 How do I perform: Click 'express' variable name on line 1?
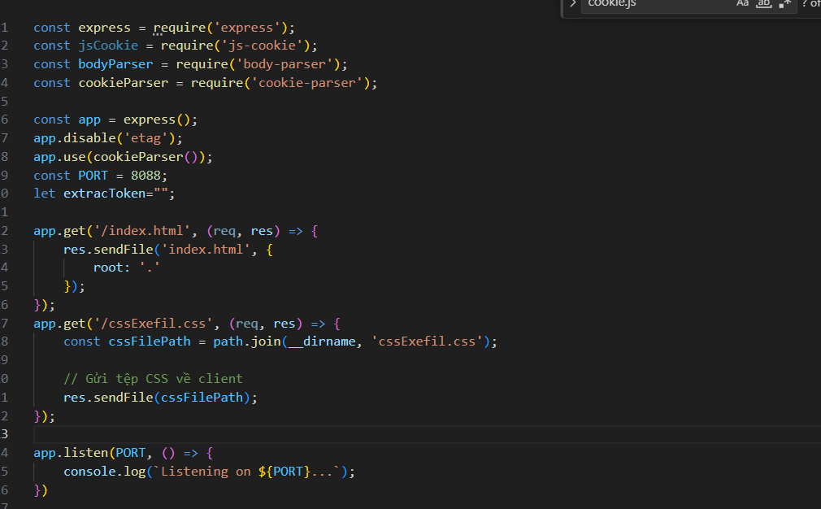(104, 28)
